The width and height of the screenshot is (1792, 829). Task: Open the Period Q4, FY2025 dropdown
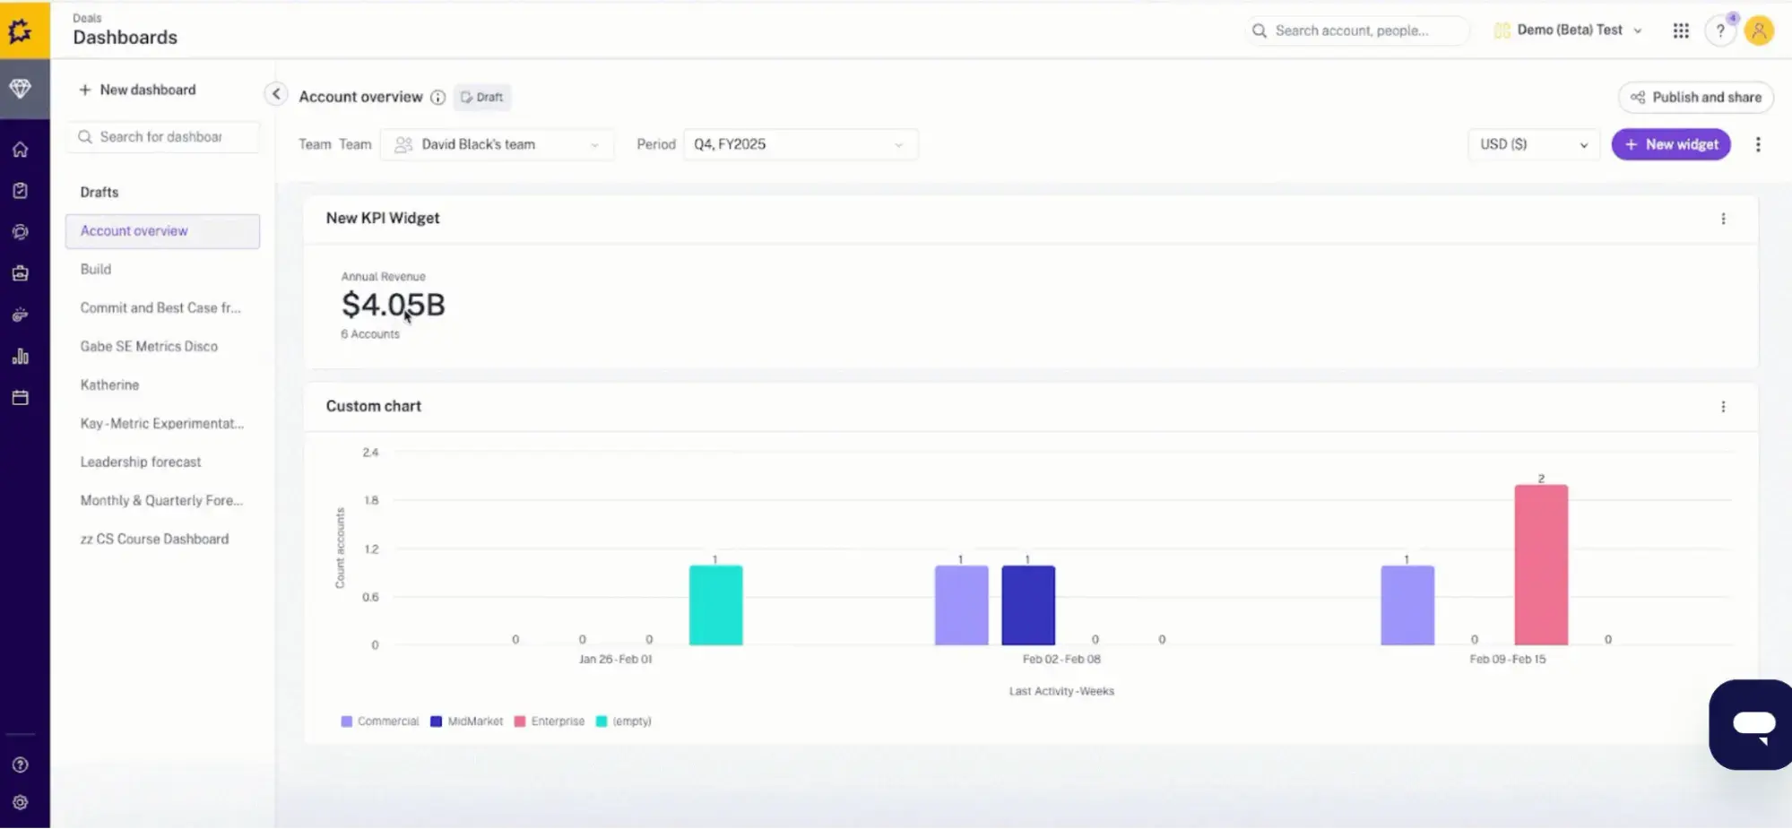coord(800,144)
